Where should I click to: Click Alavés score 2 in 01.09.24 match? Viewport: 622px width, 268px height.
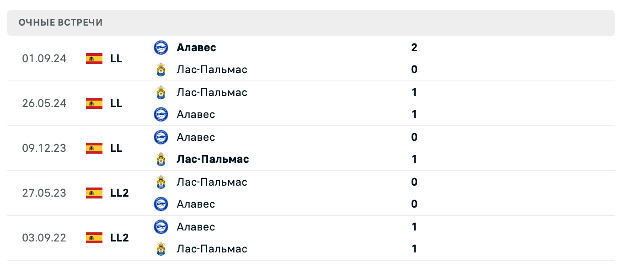(414, 48)
